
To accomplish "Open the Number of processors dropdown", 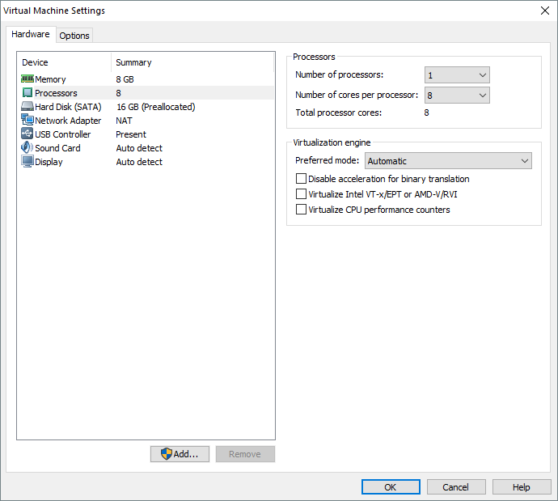I will (x=457, y=75).
